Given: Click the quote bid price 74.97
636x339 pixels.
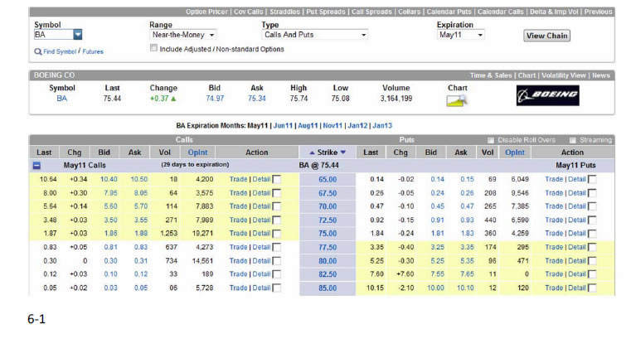Looking at the screenshot, I should click(x=215, y=99).
